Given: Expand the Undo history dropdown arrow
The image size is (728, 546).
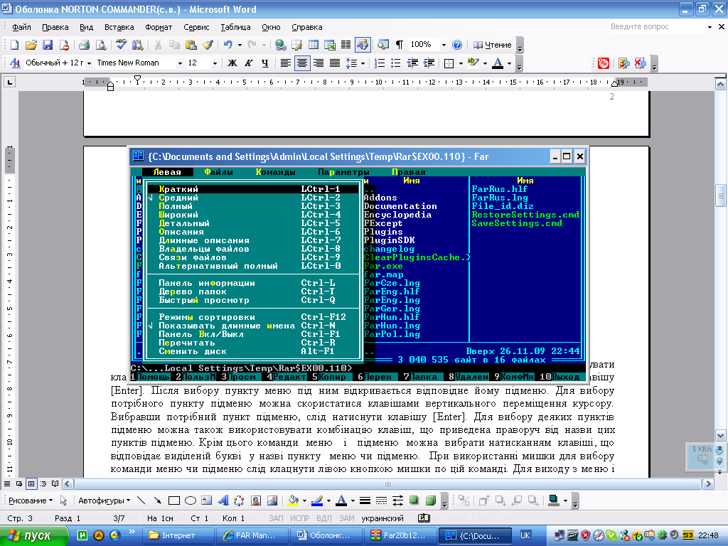Looking at the screenshot, I should coord(240,45).
